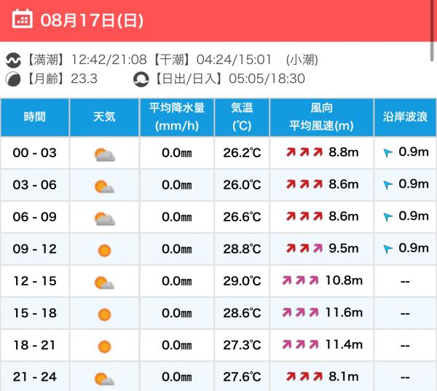Select the 気温 column header

tap(242, 117)
